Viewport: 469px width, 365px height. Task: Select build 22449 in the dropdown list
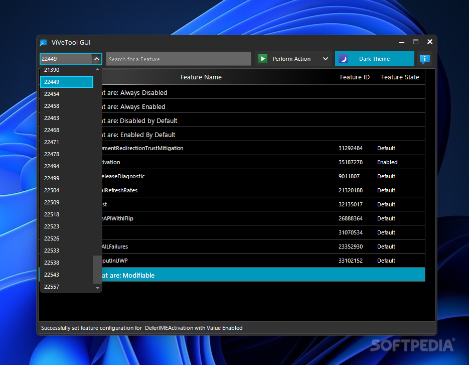click(x=67, y=82)
